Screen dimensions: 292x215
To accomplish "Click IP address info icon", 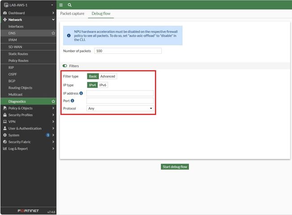I will [81, 93].
